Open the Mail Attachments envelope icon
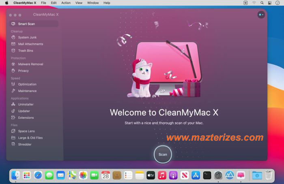The image size is (284, 184). click(x=13, y=44)
